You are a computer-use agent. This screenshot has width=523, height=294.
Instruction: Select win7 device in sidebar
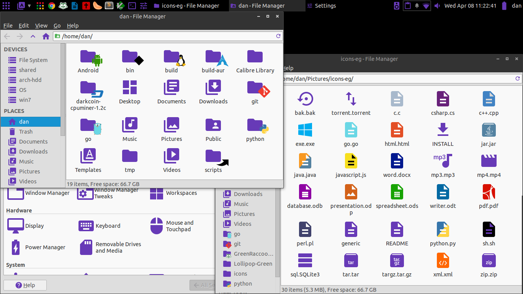tap(30, 100)
